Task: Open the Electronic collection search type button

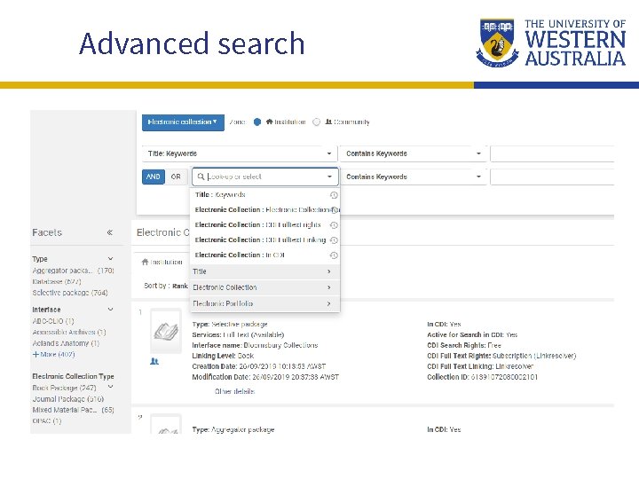Action: [x=183, y=122]
